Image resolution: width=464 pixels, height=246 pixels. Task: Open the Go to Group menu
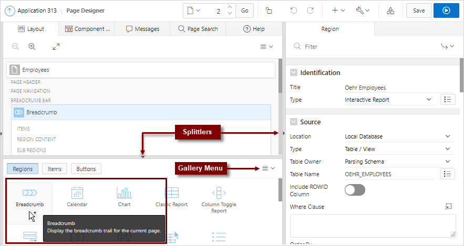coord(447,46)
